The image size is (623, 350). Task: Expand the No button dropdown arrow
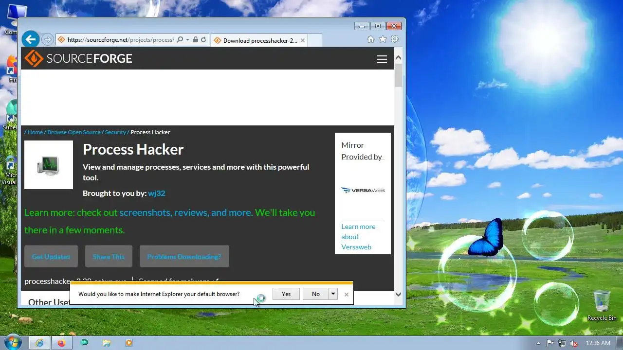coord(333,294)
